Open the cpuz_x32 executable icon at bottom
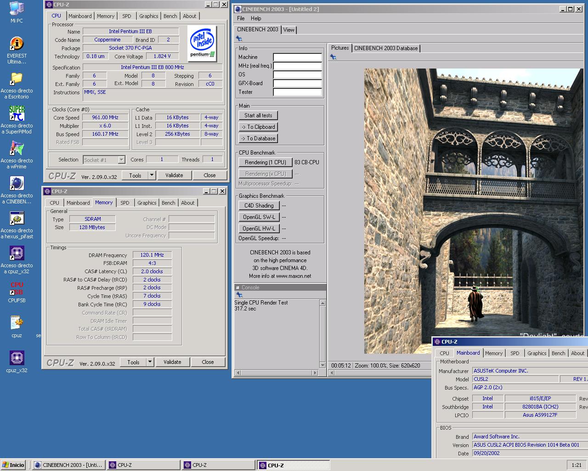Viewport: 588px width, 471px height. coord(17,358)
